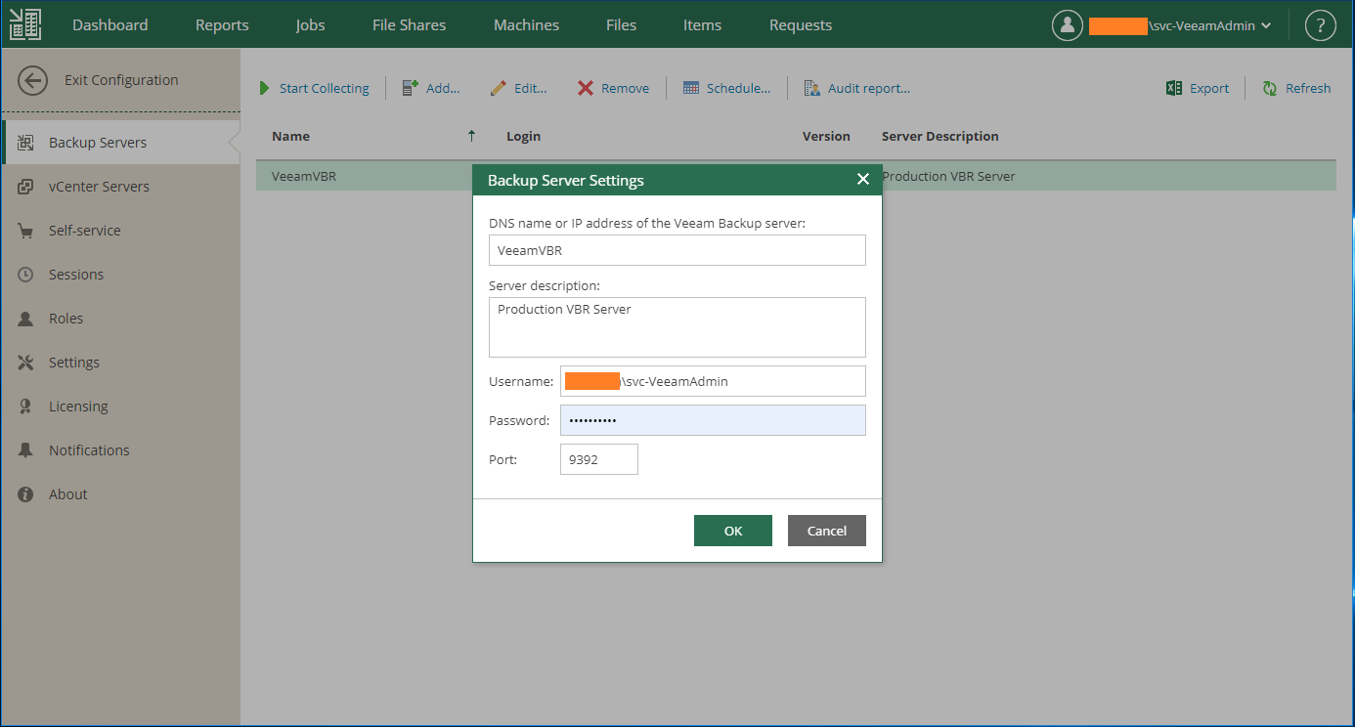Open the Machines tab

tap(526, 25)
